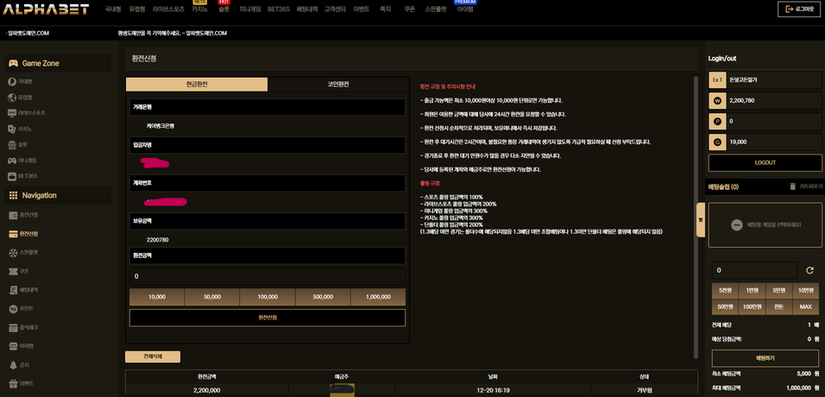Open 슬롯 from the Game Zone sidebar
Viewport: 825px width, 397px height.
[22, 144]
